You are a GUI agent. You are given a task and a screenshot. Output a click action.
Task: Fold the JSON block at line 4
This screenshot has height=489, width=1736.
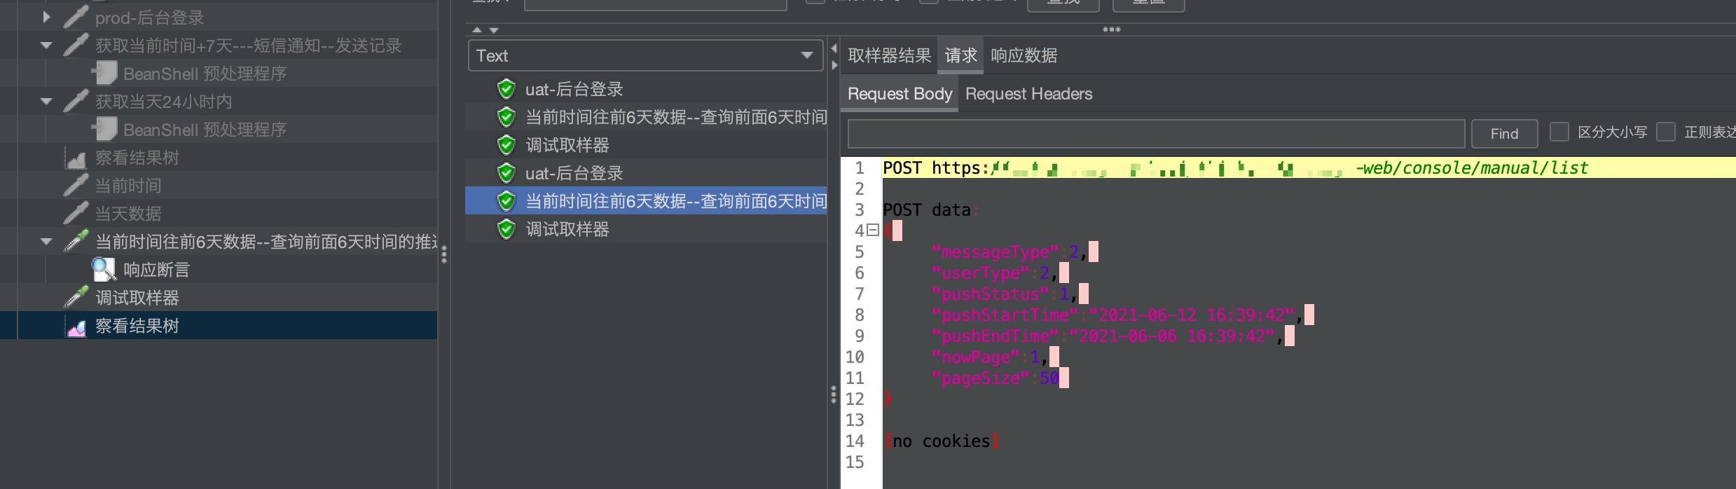[x=873, y=230]
